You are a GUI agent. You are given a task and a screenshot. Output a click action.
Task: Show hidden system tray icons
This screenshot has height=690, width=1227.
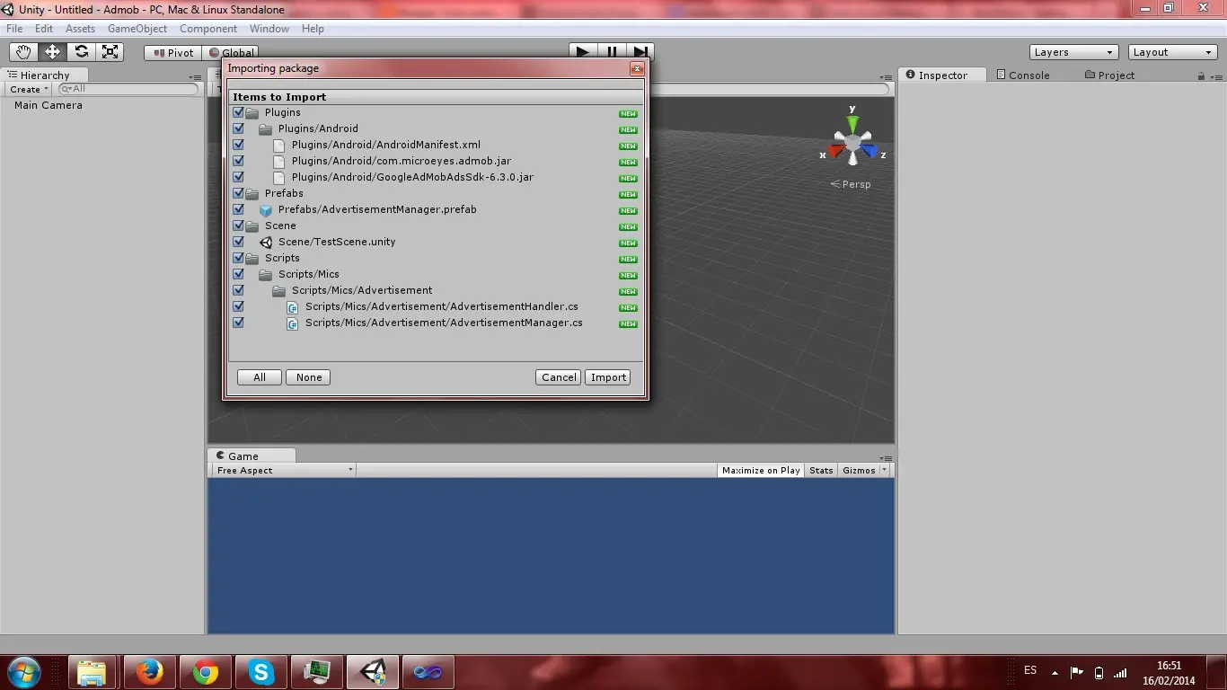pos(1054,672)
